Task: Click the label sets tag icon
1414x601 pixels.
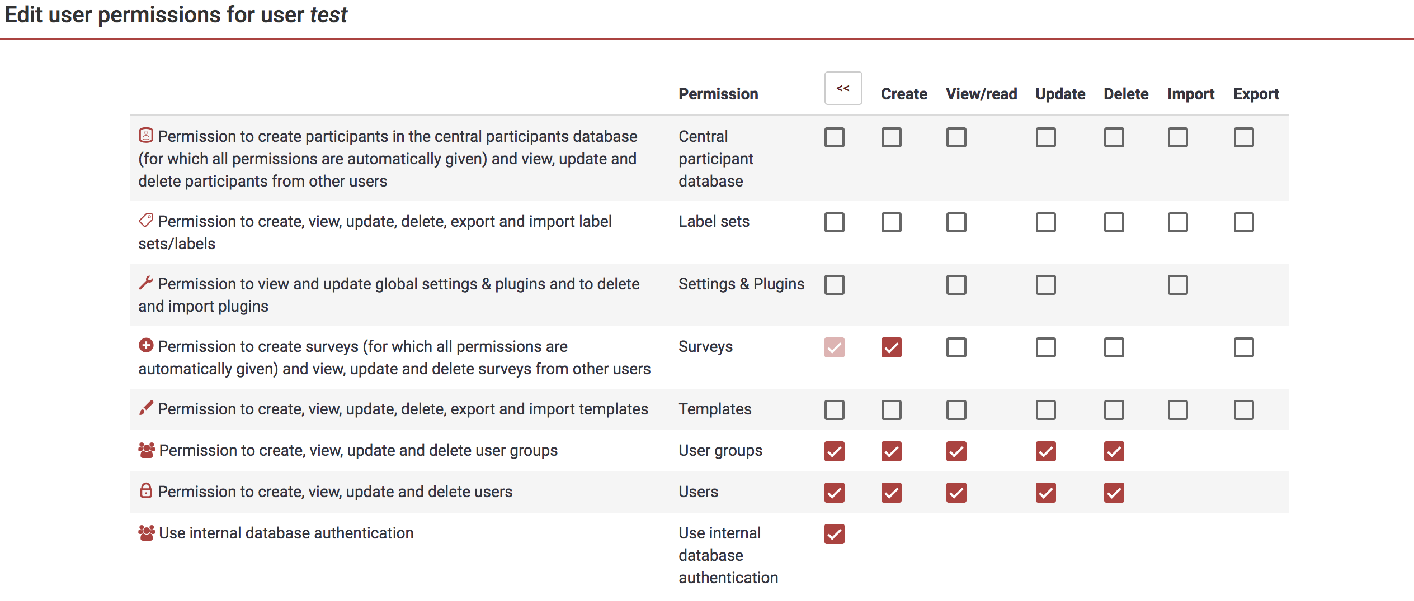Action: point(146,220)
